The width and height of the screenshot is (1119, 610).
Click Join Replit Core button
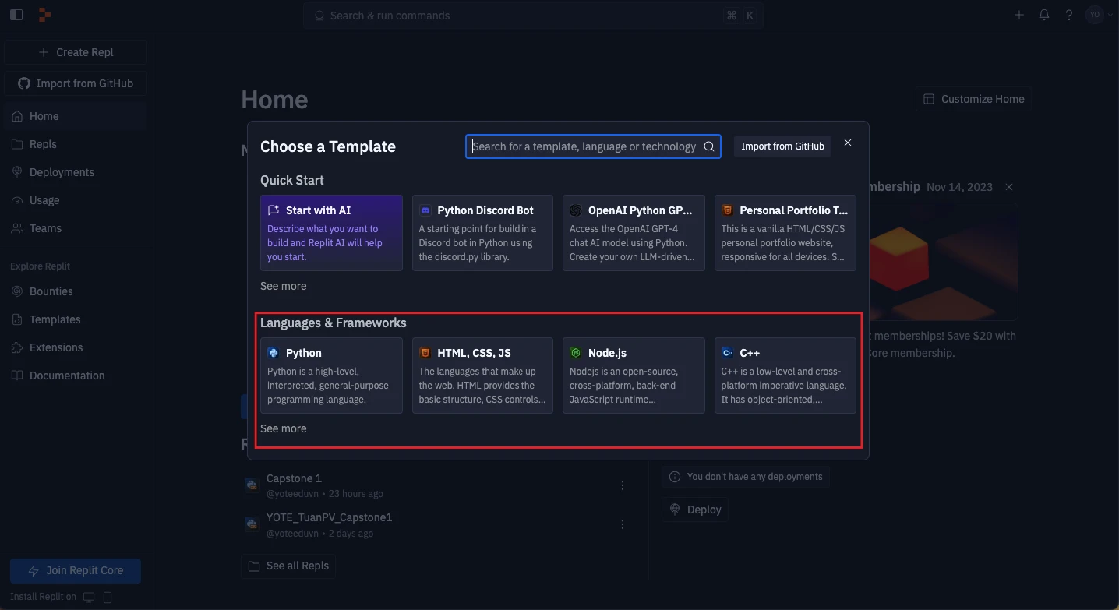pos(76,570)
